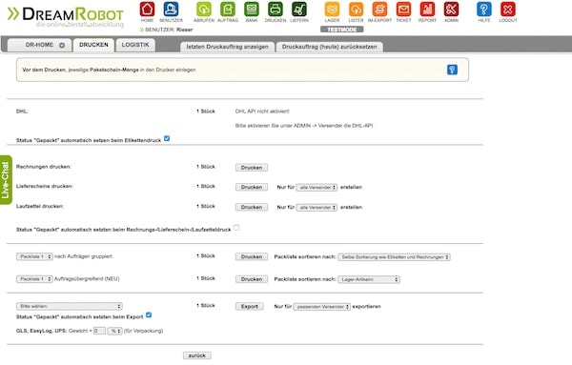Image resolution: width=572 pixels, height=365 pixels.
Task: Open the Live-Chat side tab
Action: pos(6,180)
